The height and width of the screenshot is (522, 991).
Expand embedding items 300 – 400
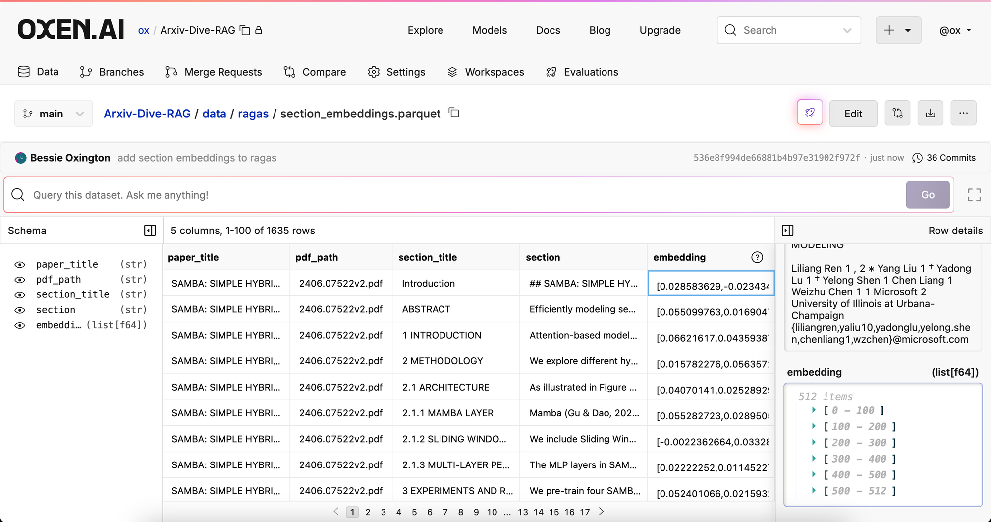click(814, 458)
